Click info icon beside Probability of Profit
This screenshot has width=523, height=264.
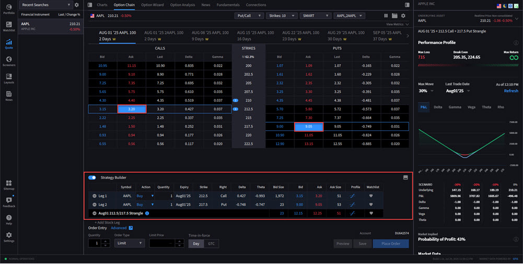point(516,239)
